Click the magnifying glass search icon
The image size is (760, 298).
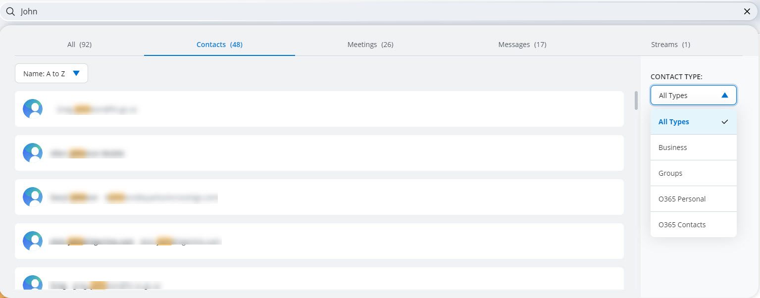coord(10,11)
